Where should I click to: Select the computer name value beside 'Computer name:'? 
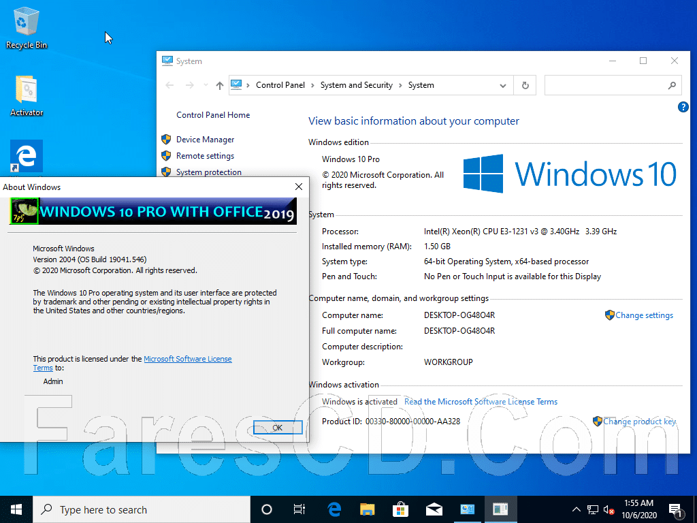click(459, 315)
